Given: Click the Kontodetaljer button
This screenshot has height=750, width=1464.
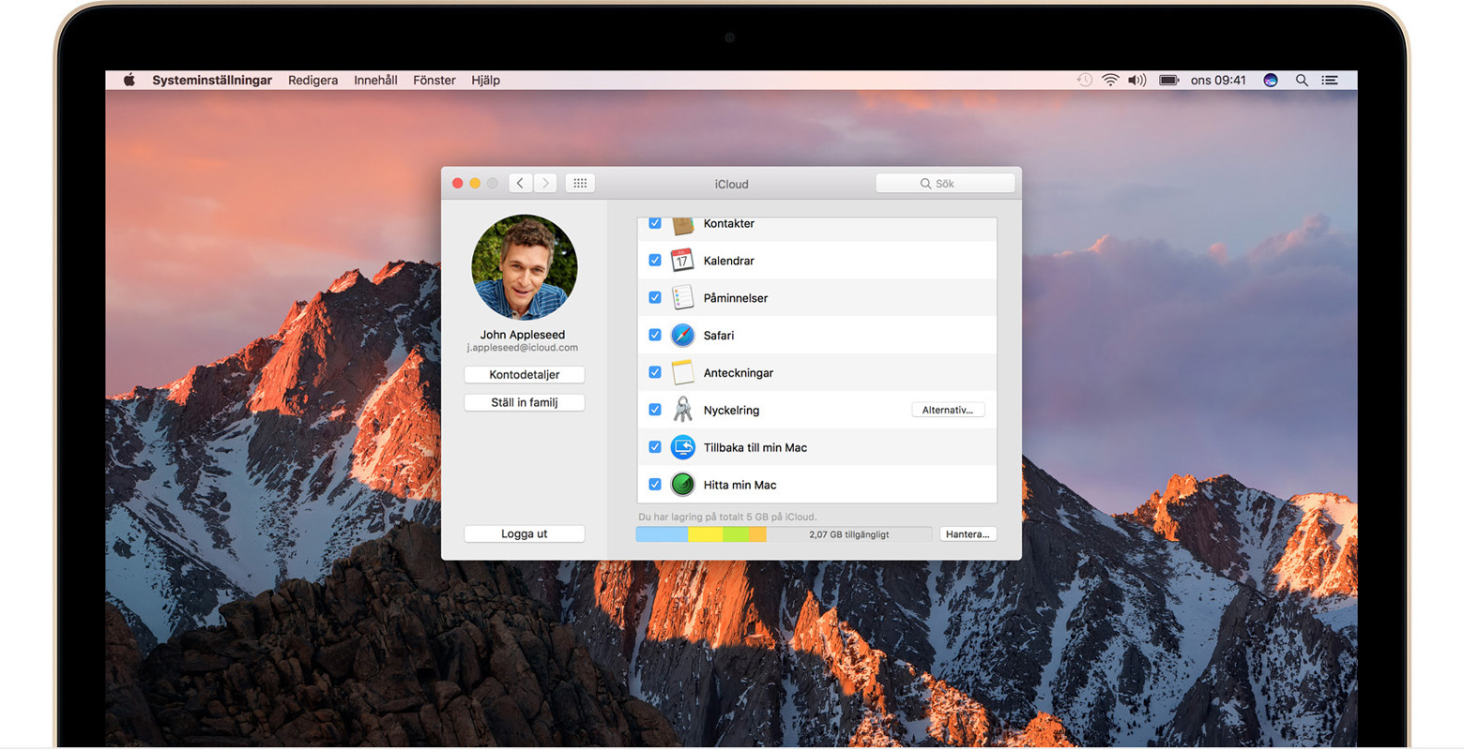Looking at the screenshot, I should point(525,374).
